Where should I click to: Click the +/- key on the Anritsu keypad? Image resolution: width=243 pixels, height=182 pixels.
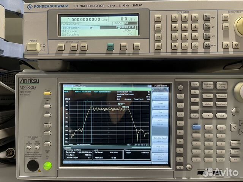tap(208, 127)
